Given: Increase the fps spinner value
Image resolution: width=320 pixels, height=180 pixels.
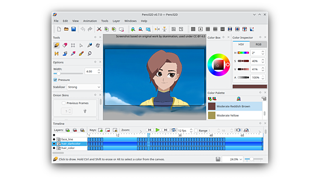Looking at the screenshot, I should pyautogui.click(x=191, y=129).
